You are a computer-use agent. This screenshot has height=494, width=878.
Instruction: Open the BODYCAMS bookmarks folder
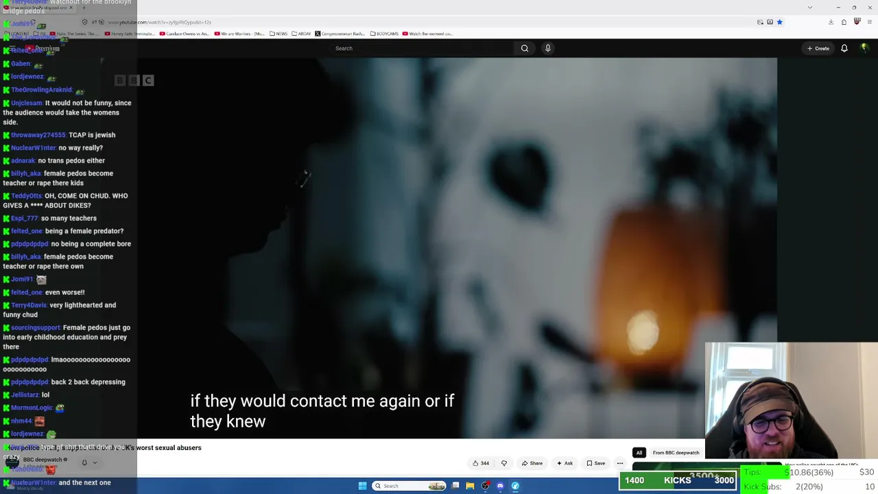(384, 34)
